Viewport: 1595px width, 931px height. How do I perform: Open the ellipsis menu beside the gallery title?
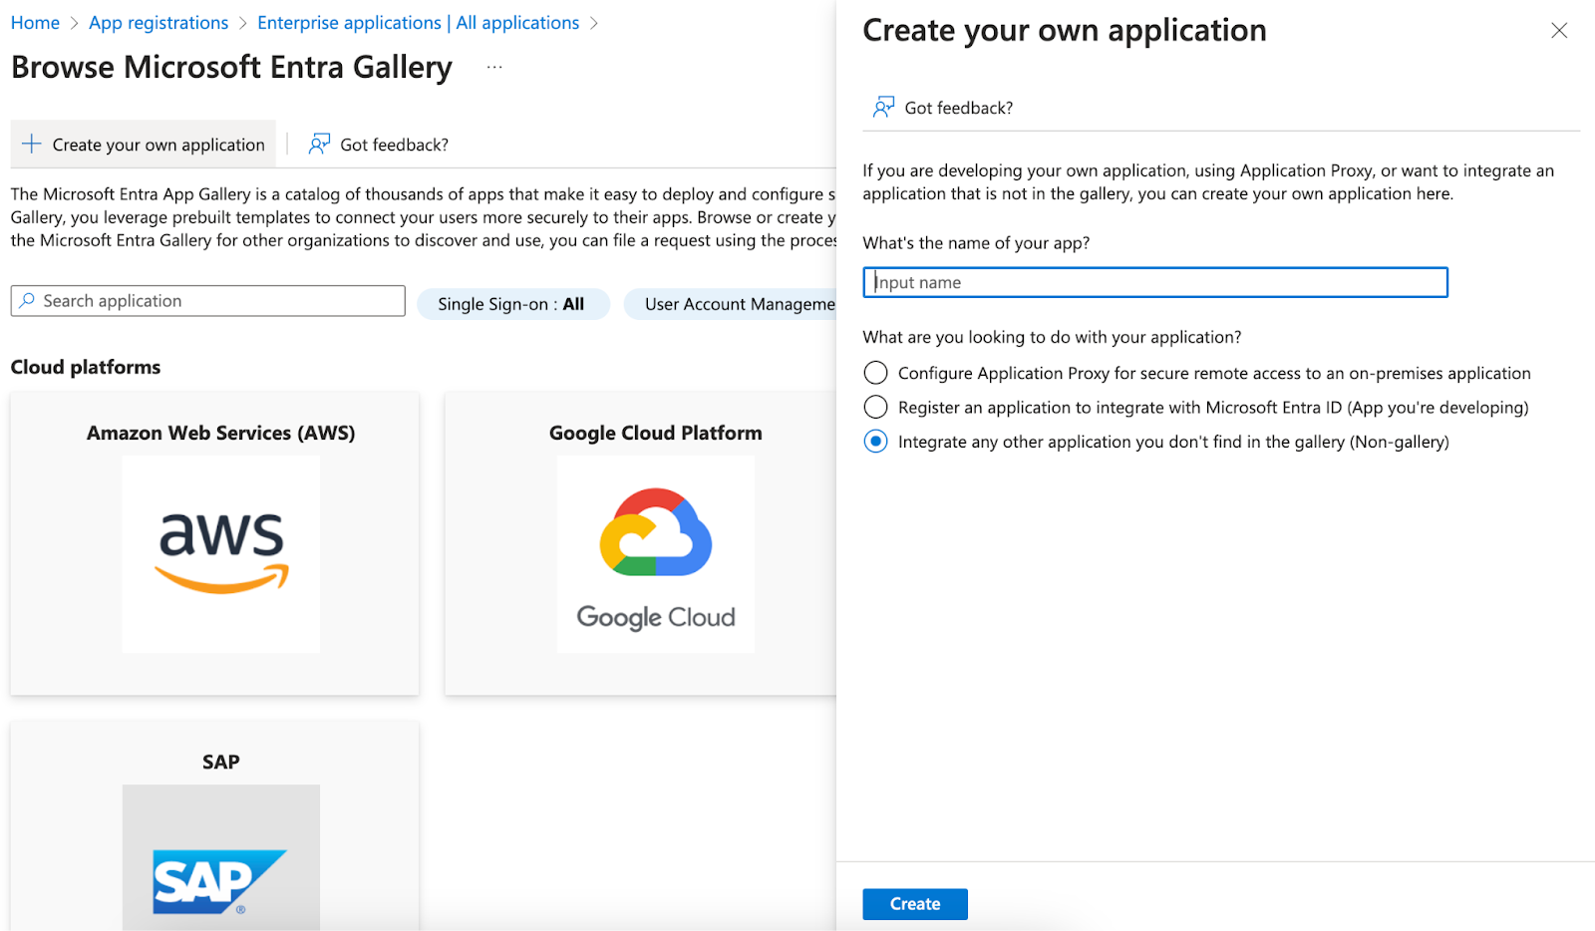click(x=494, y=67)
